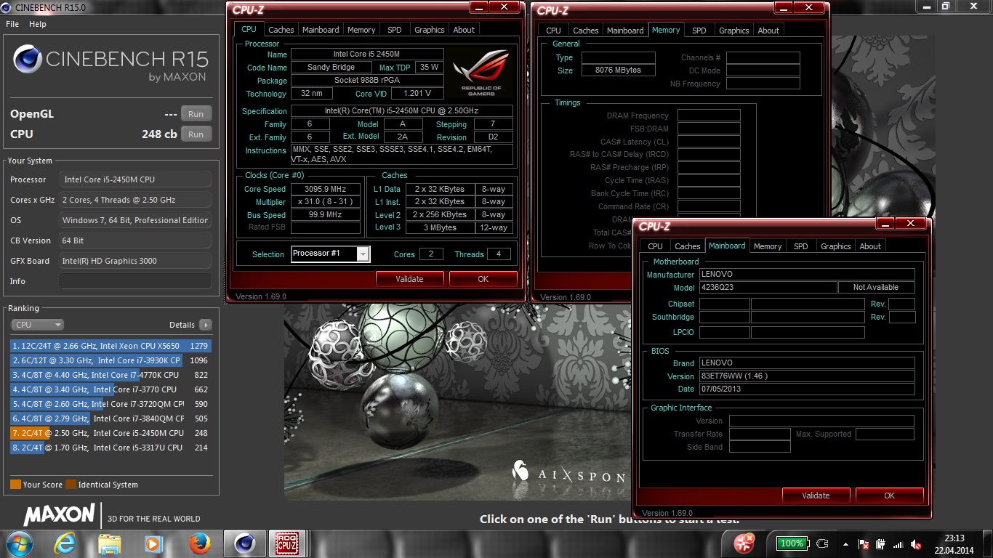Click the Multiplier x 31.0 value
The image size is (993, 558).
pos(326,202)
